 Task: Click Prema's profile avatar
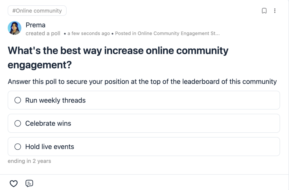click(x=14, y=28)
